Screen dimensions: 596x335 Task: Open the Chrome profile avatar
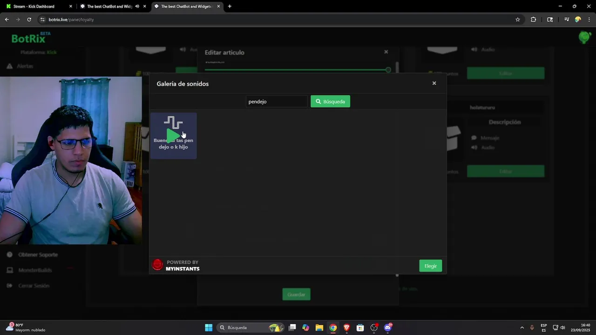[578, 20]
